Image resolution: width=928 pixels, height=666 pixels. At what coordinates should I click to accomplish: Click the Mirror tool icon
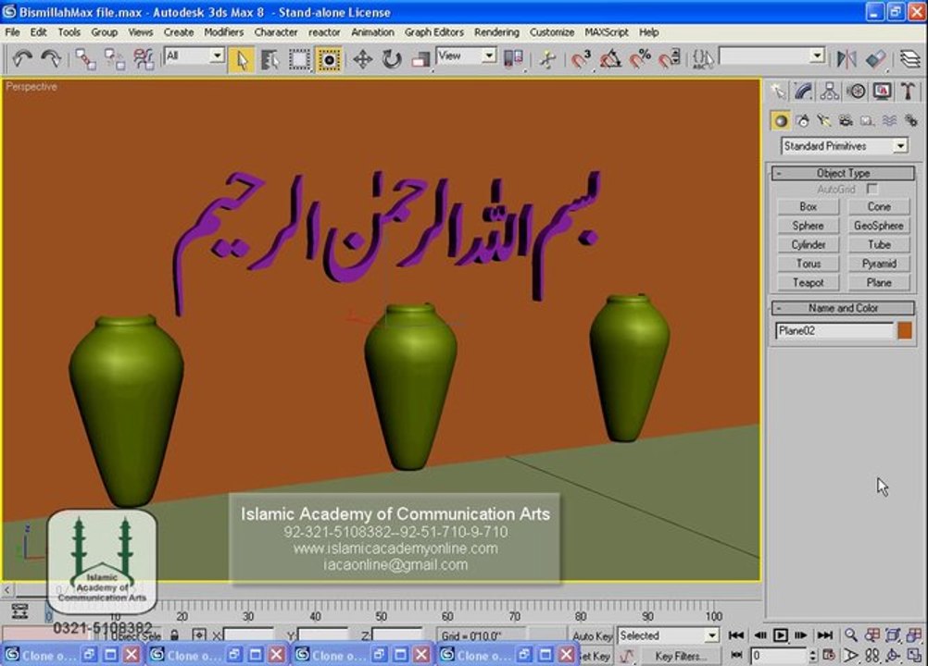(x=846, y=58)
